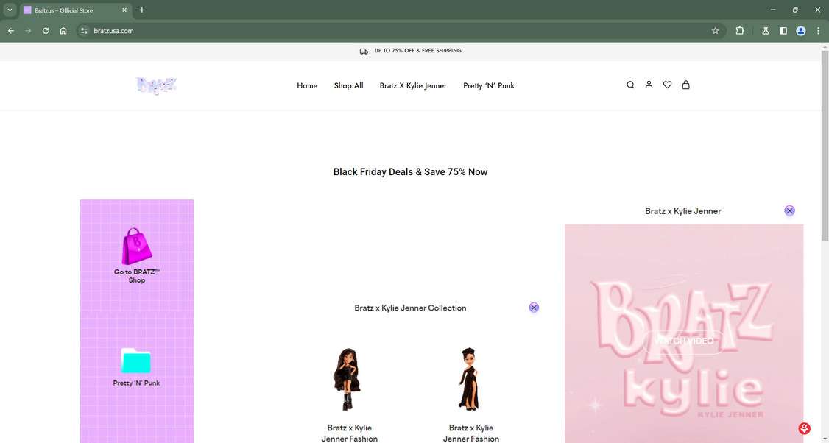Click the Bratz x Kylie Jenner Collection title
The height and width of the screenshot is (443, 829).
[410, 308]
